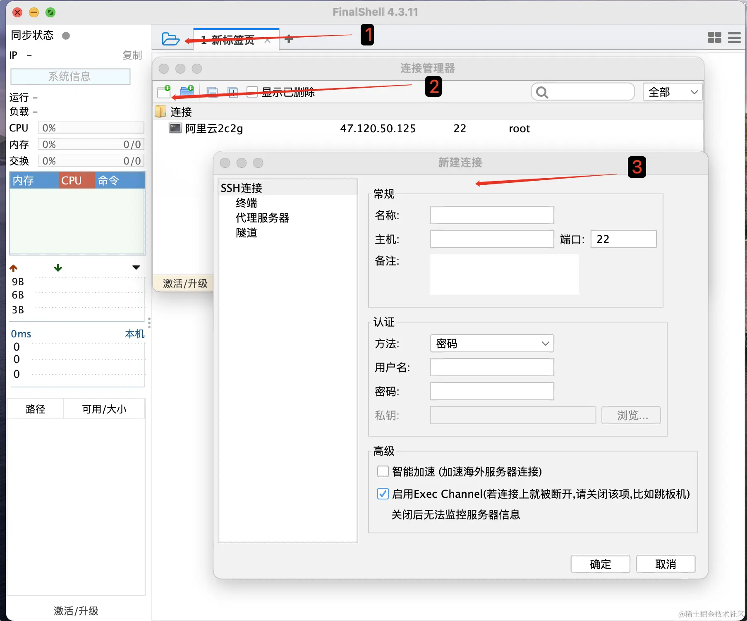Screen dimensions: 747x621
Task: Select SSH连接 in settings tree
Action: [x=241, y=188]
